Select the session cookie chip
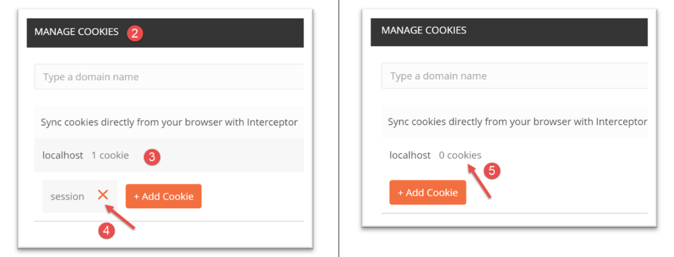674x257 pixels. tap(67, 196)
